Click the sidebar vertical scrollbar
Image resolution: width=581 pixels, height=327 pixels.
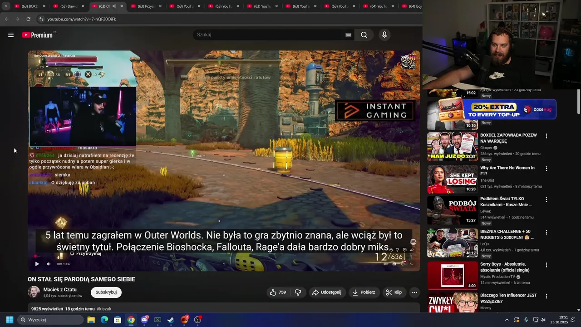(579, 102)
